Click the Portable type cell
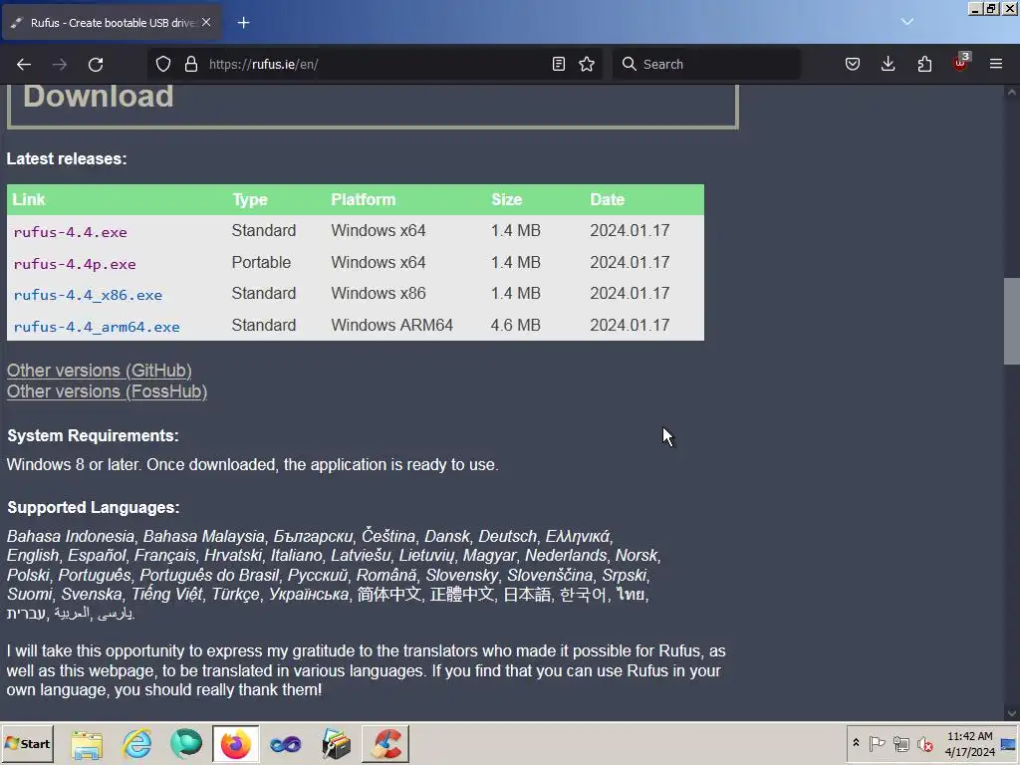The width and height of the screenshot is (1020, 765). pos(261,262)
